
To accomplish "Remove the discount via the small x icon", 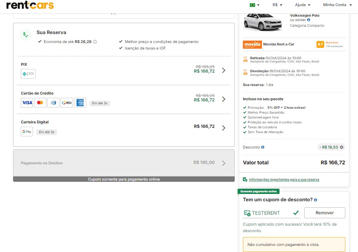I will coord(341,147).
